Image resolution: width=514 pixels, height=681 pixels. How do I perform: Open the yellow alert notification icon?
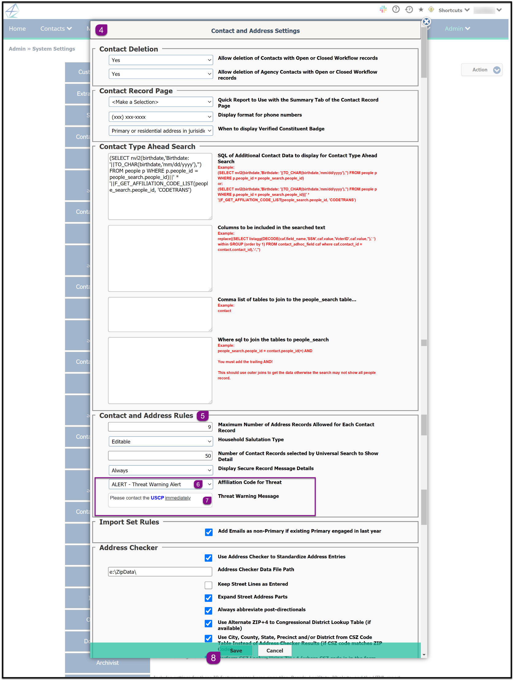pyautogui.click(x=431, y=10)
